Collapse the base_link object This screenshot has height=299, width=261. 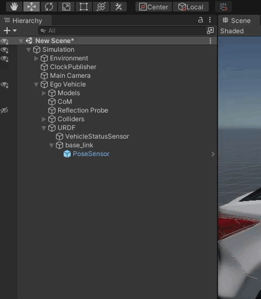51,146
